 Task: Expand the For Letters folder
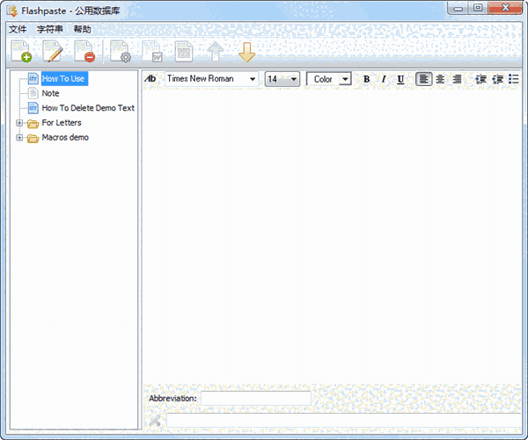(x=19, y=123)
